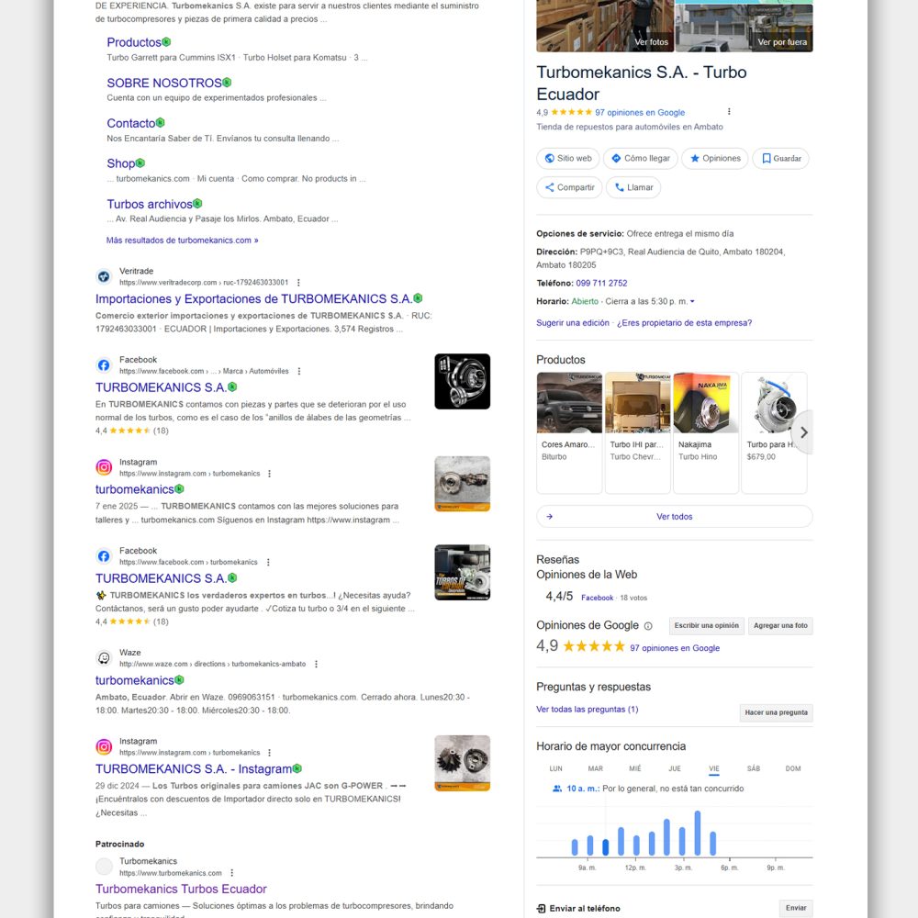Switch to the SÁB day tab
The image size is (918, 918).
tap(753, 768)
